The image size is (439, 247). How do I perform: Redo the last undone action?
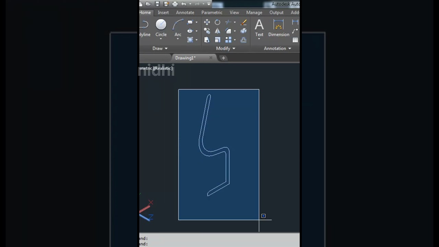[x=197, y=4]
